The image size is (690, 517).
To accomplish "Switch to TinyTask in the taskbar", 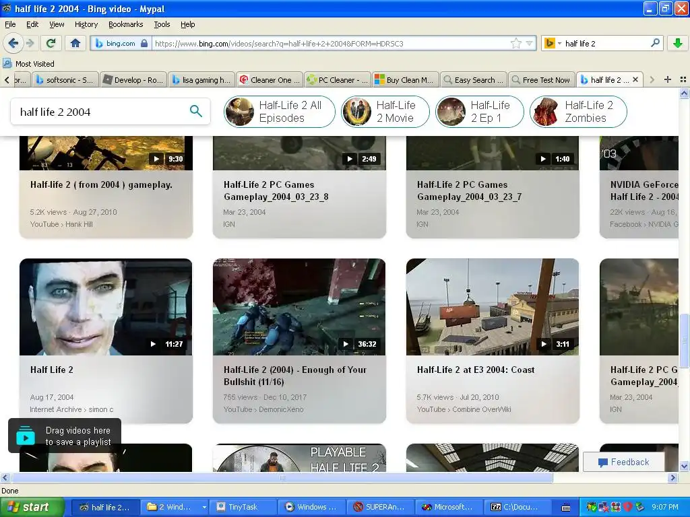I will click(243, 507).
